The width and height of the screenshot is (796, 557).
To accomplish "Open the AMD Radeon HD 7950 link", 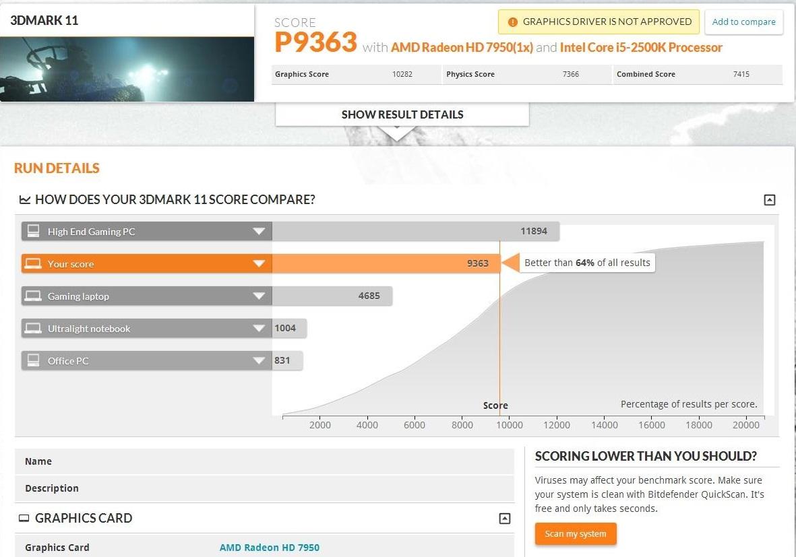I will 270,548.
